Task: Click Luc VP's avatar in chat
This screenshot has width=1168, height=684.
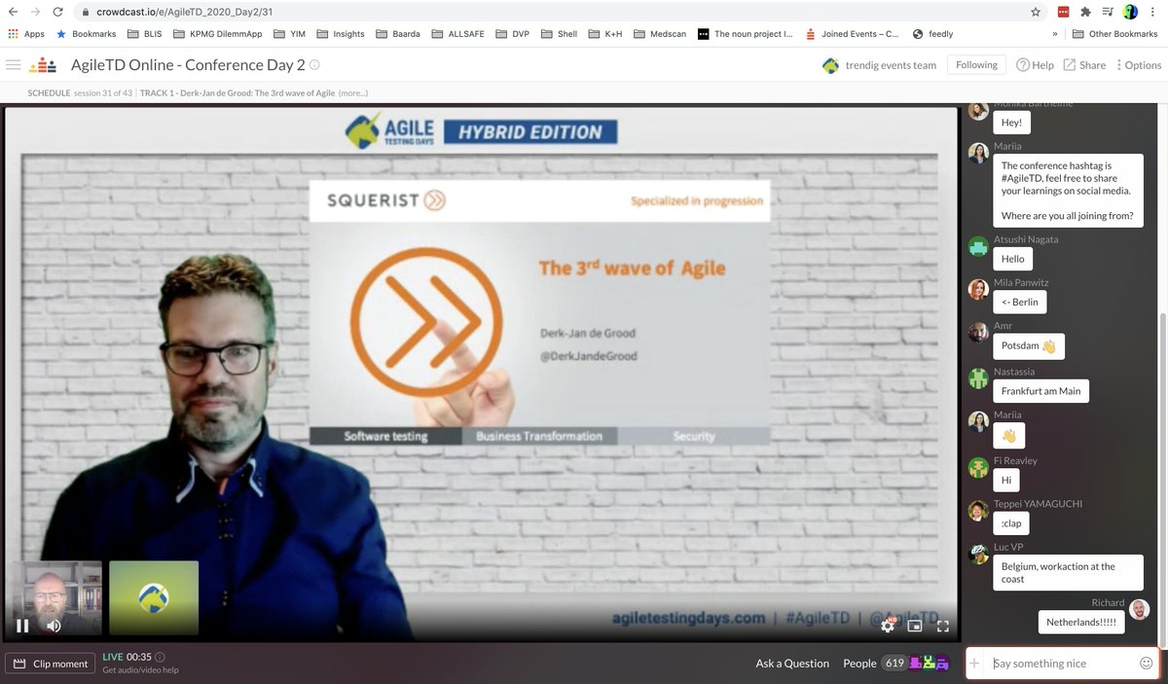Action: tap(978, 555)
